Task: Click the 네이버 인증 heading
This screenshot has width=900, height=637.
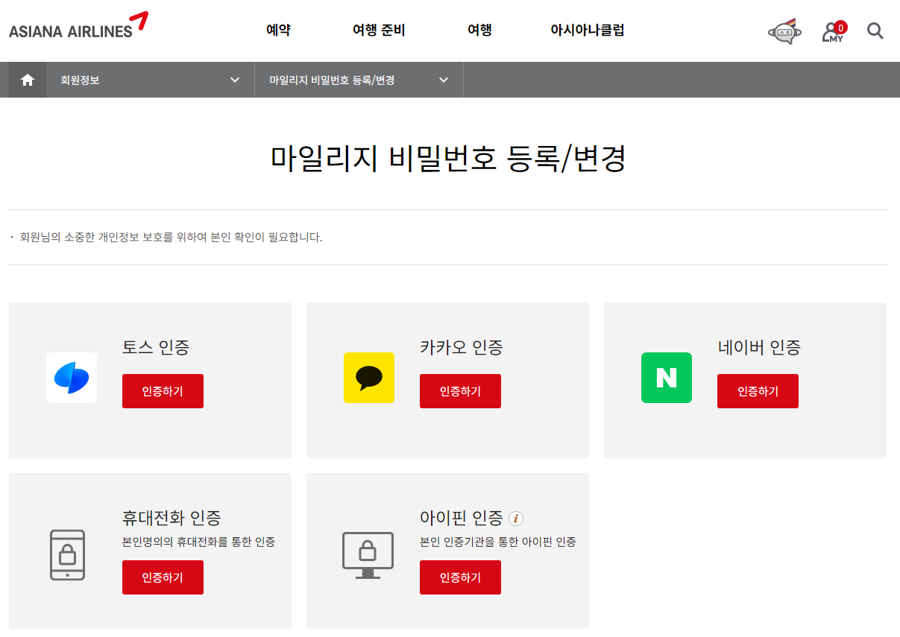Action: tap(759, 347)
